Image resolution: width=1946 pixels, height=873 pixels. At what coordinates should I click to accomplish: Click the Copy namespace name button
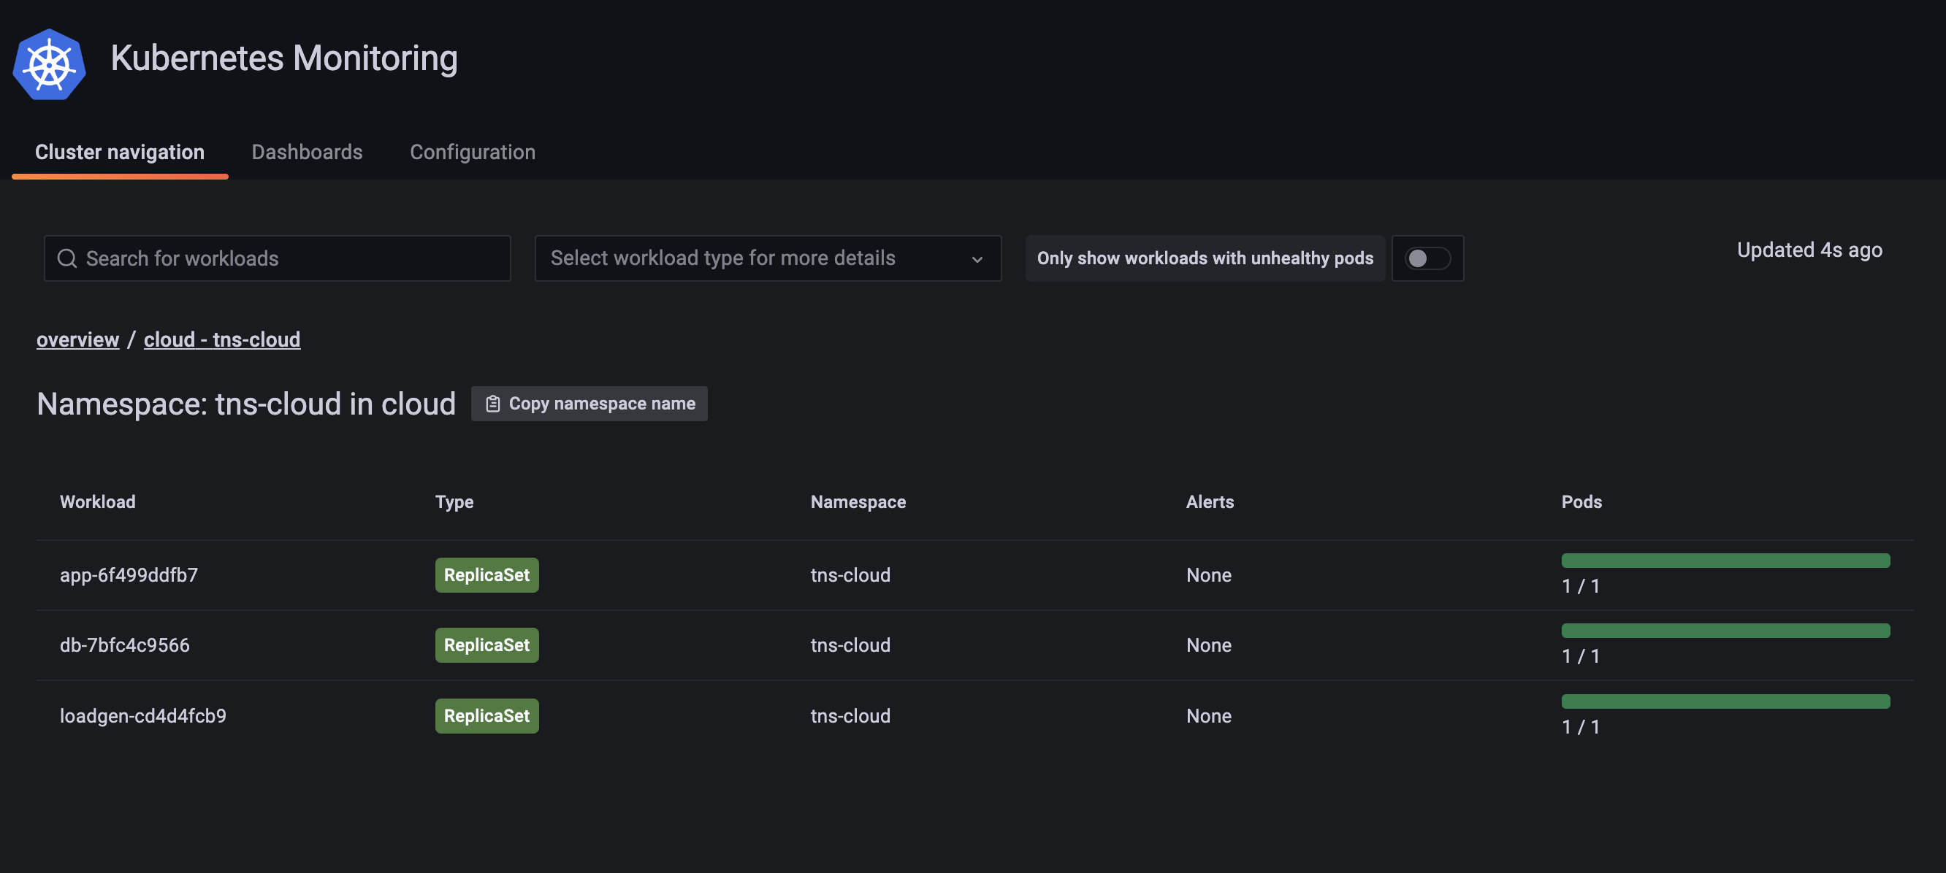589,403
